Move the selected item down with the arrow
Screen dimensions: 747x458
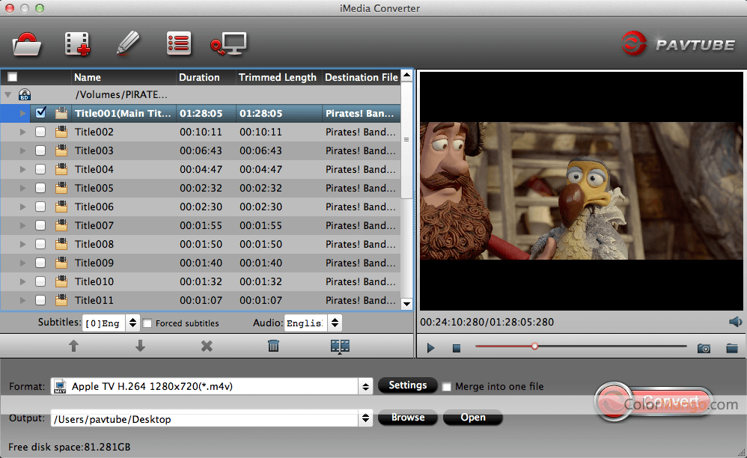tap(140, 346)
